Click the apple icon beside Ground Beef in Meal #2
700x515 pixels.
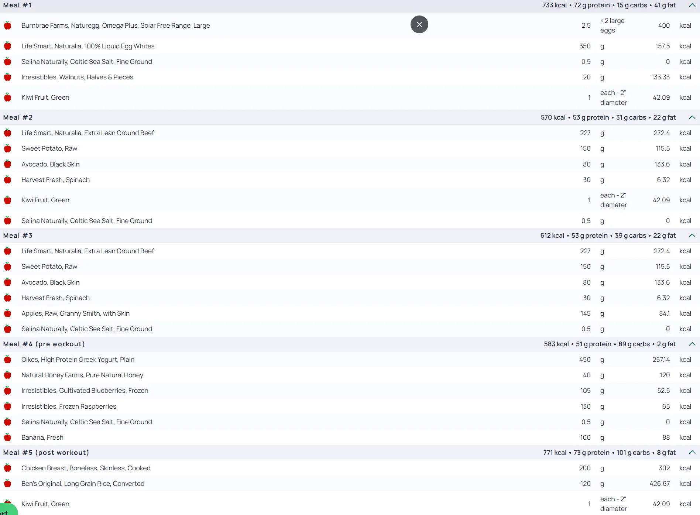(x=7, y=133)
